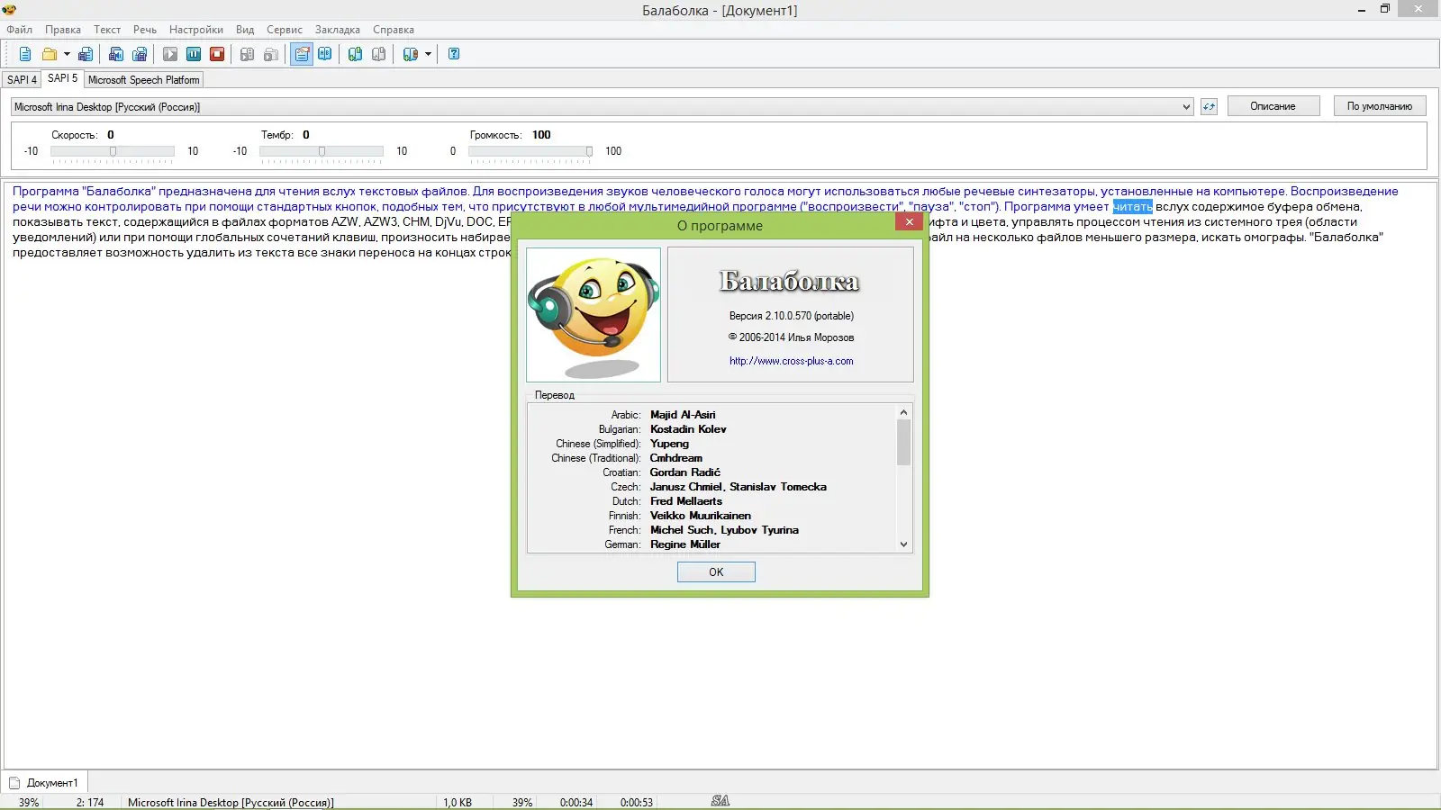
Task: Click the 0:00:53 total time in status bar
Action: click(x=637, y=802)
